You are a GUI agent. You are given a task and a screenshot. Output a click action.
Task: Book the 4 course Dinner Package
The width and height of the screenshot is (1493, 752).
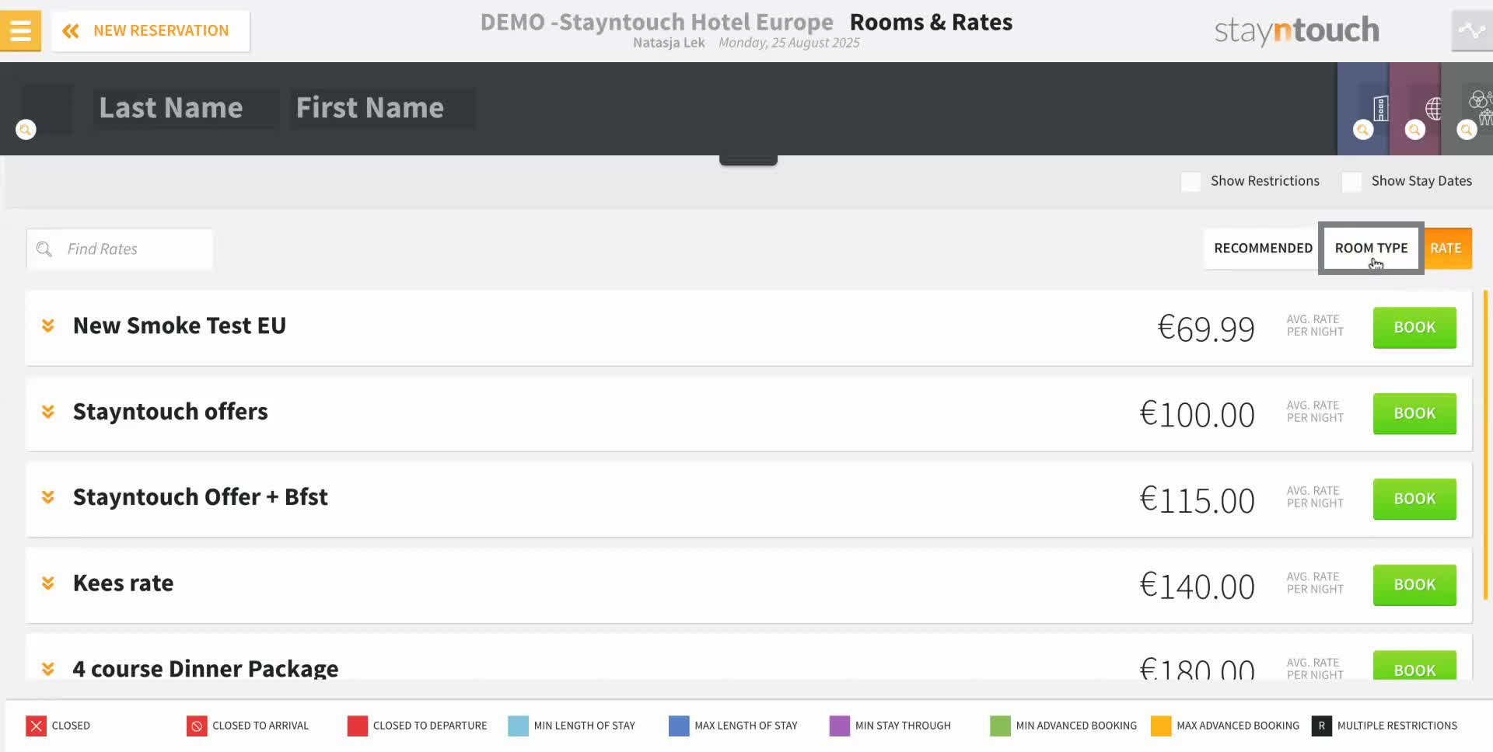point(1414,666)
